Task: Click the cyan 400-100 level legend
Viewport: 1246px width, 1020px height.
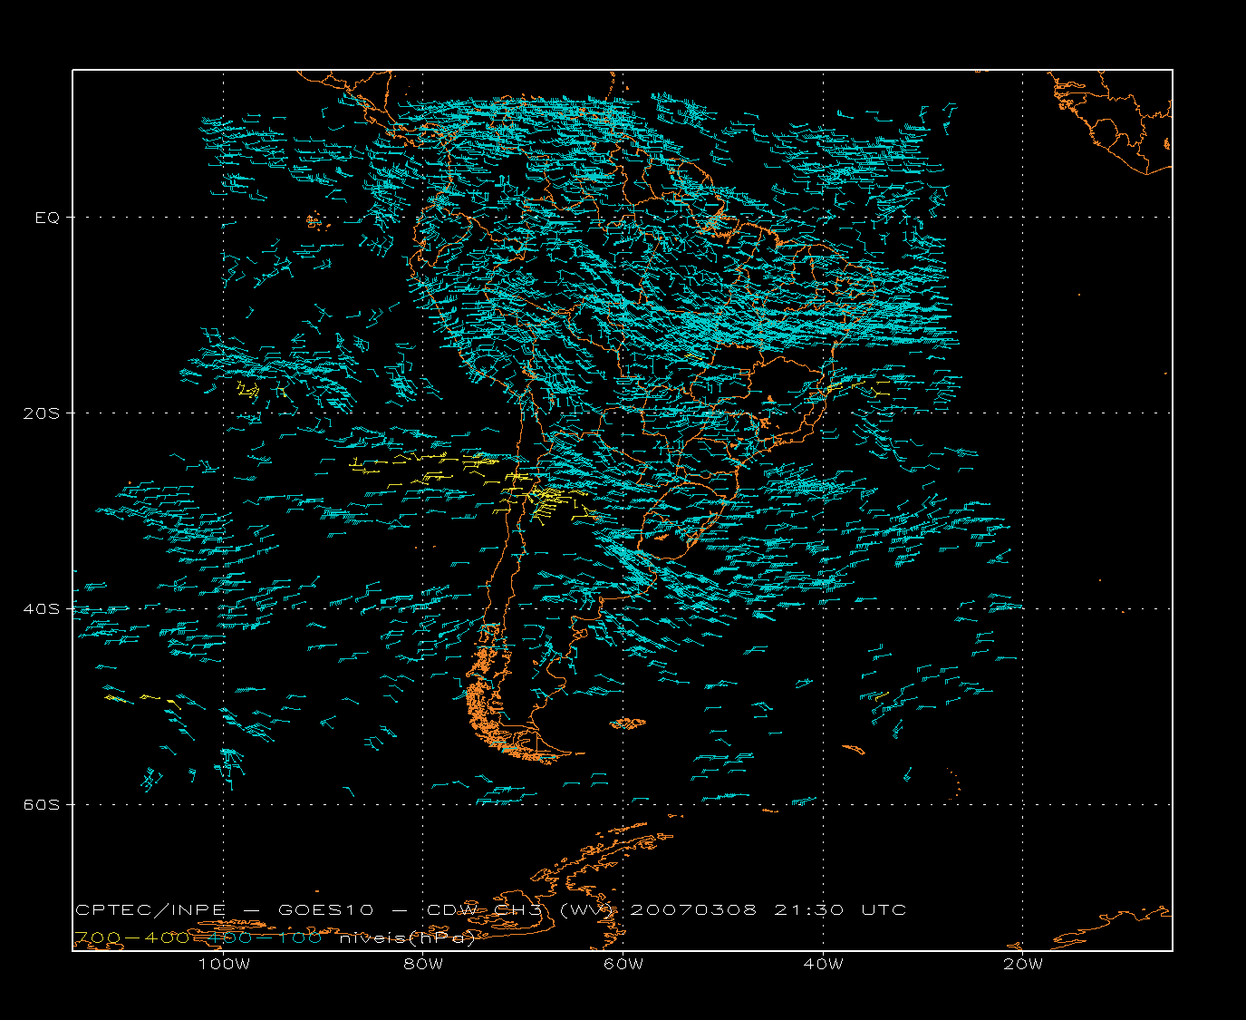Action: pos(264,938)
